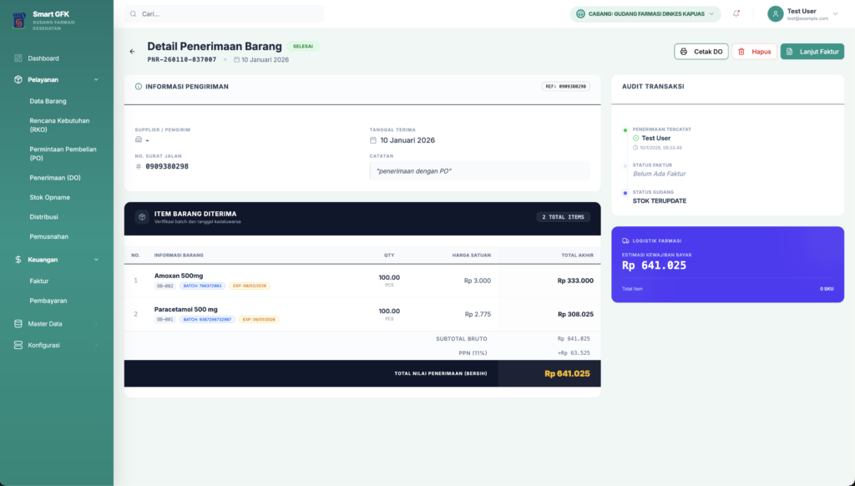Expand the Master Data menu

[x=57, y=324]
